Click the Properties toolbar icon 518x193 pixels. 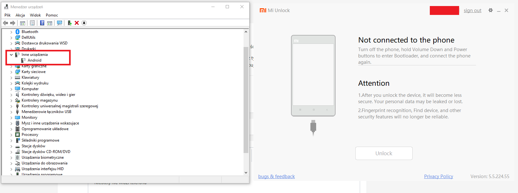click(32, 23)
